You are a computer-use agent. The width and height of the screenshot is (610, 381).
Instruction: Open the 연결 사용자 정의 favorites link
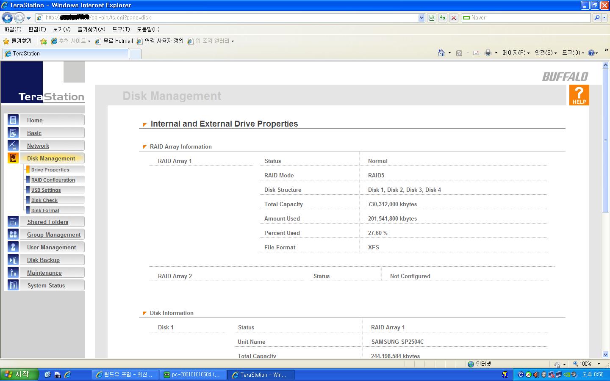click(x=160, y=41)
